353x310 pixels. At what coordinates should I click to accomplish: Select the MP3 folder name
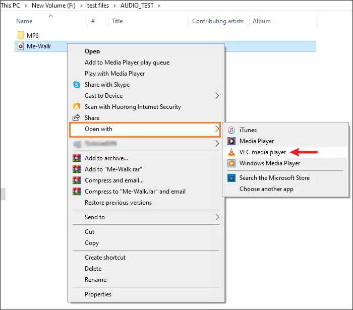(x=33, y=36)
